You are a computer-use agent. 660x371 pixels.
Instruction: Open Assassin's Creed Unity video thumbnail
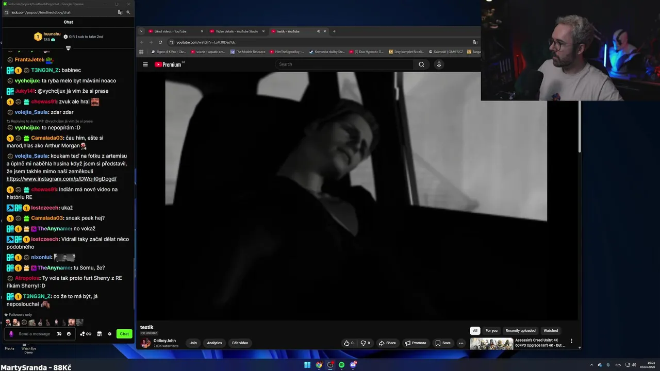click(491, 344)
